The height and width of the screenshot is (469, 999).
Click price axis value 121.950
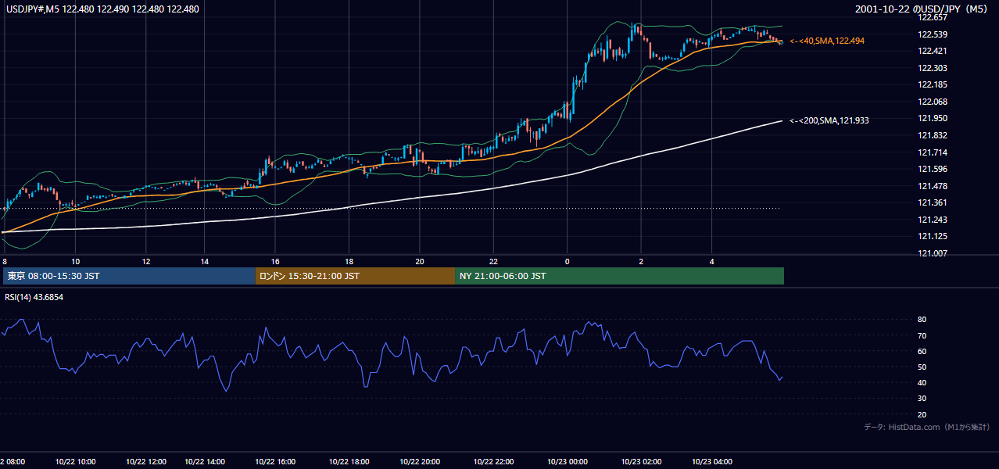click(932, 119)
